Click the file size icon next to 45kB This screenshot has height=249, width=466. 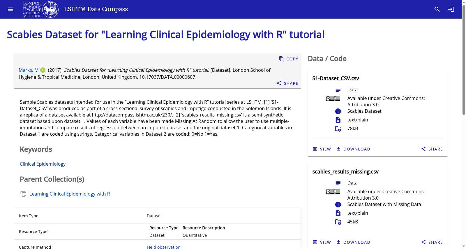click(338, 222)
